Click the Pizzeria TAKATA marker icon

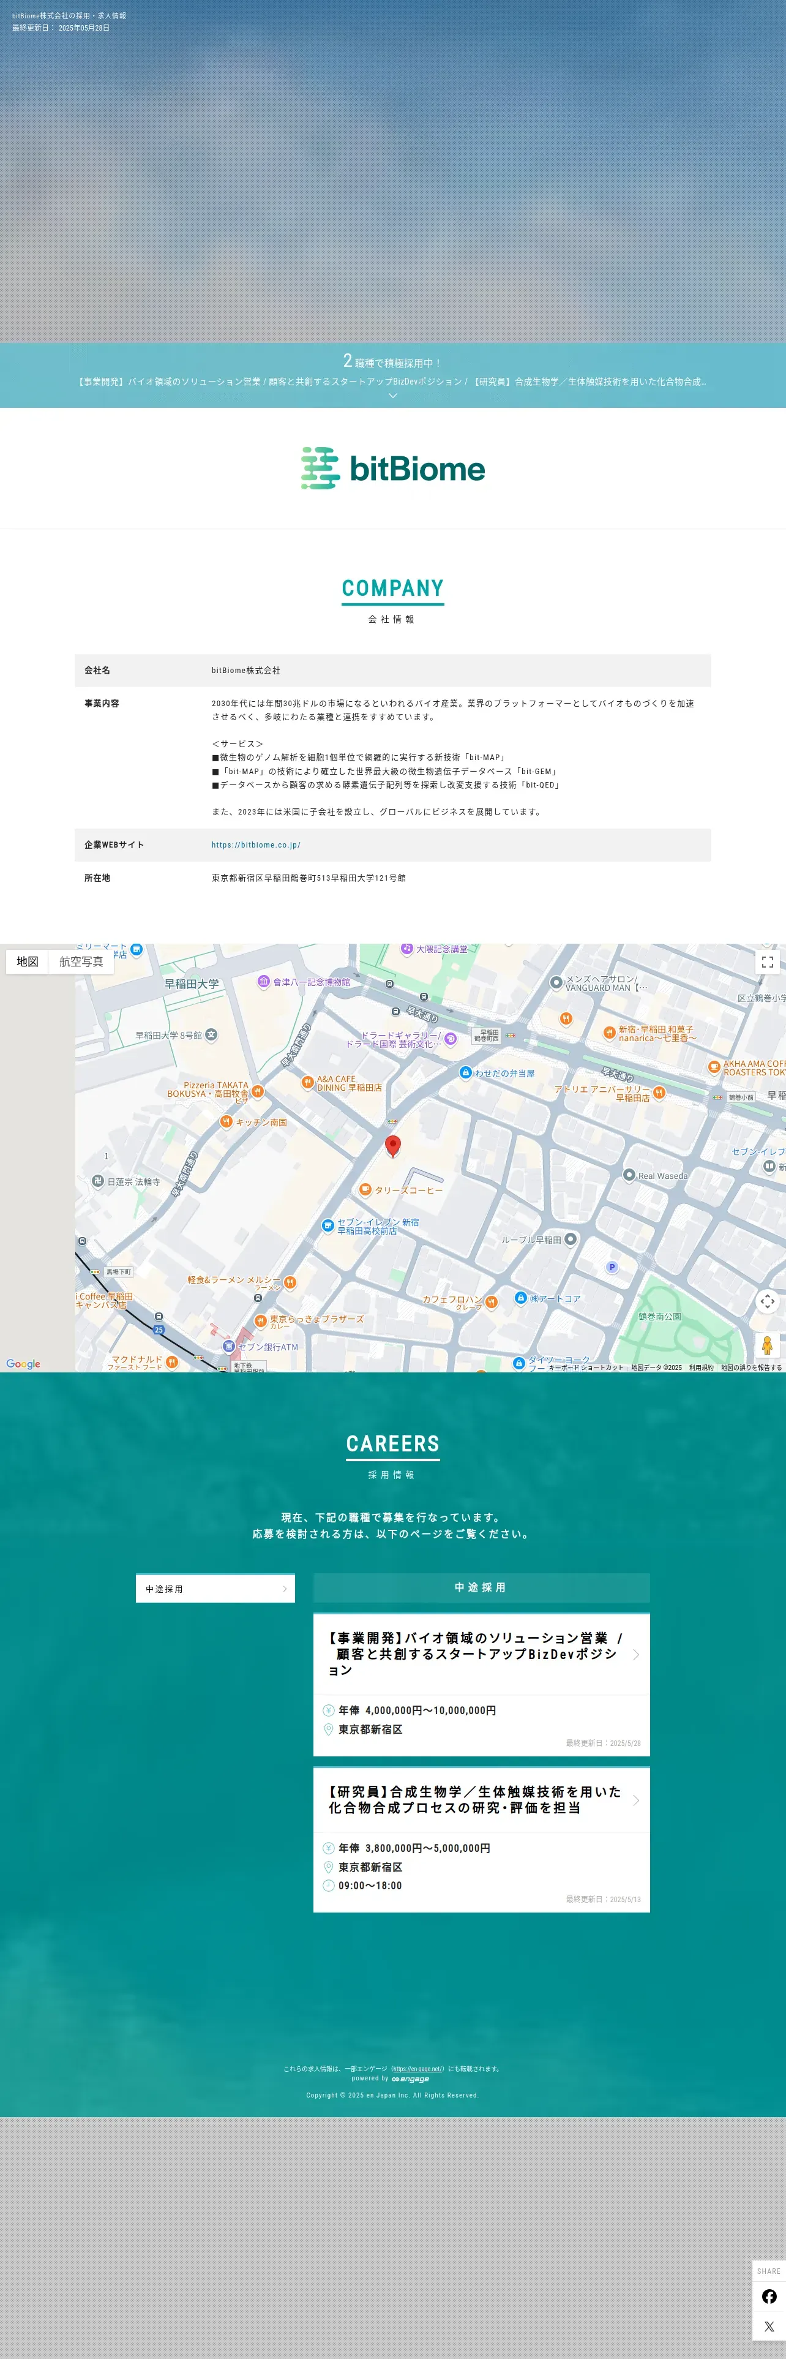coord(258,1091)
